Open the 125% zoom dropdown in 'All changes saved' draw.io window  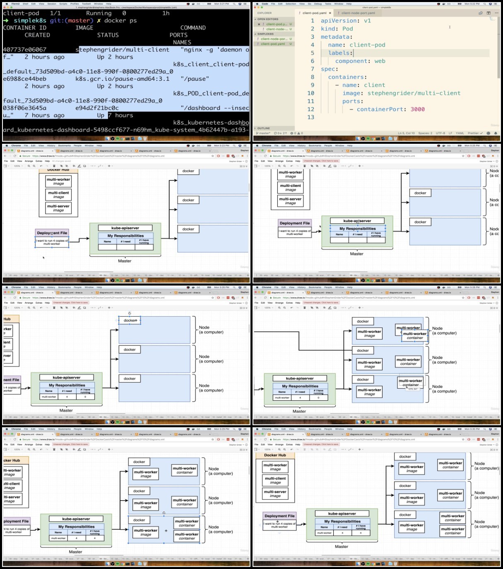[18, 166]
